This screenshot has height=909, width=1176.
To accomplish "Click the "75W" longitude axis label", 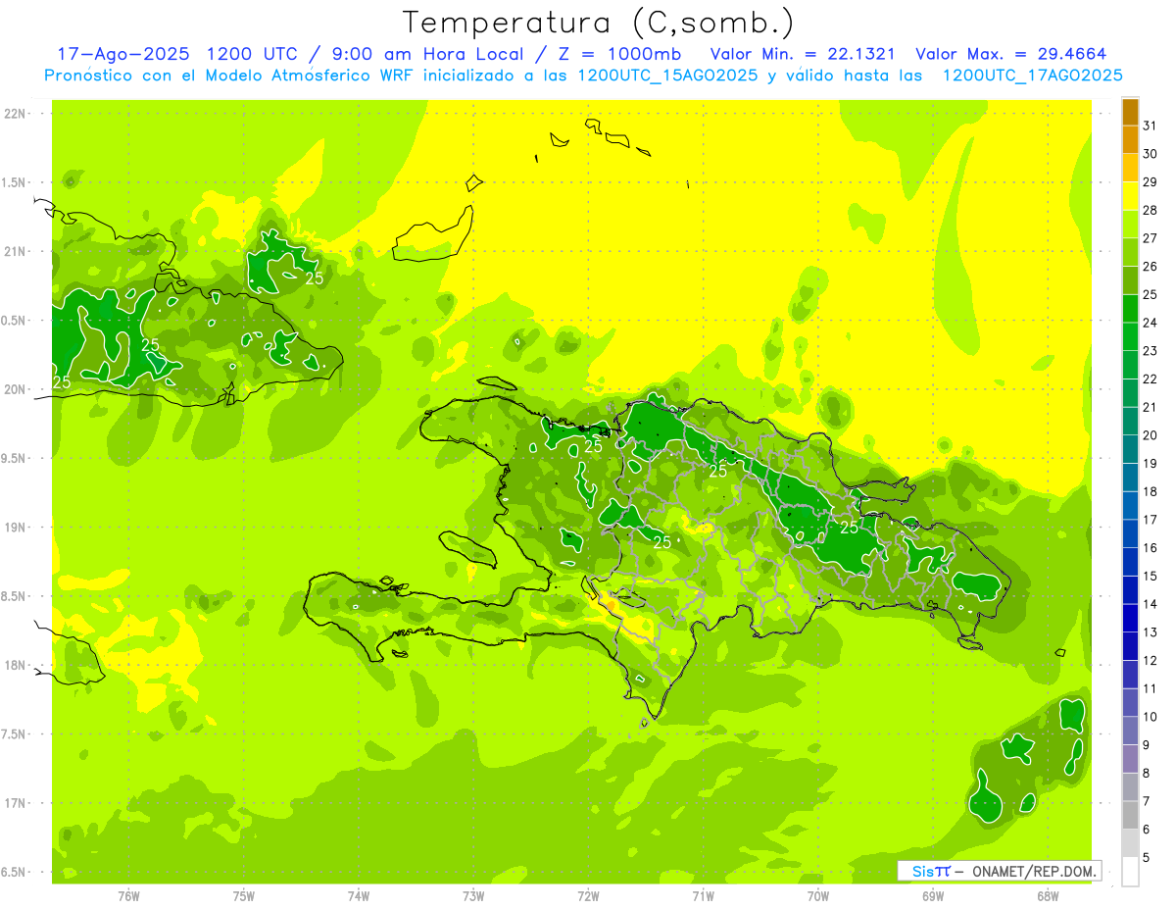I will (x=244, y=896).
